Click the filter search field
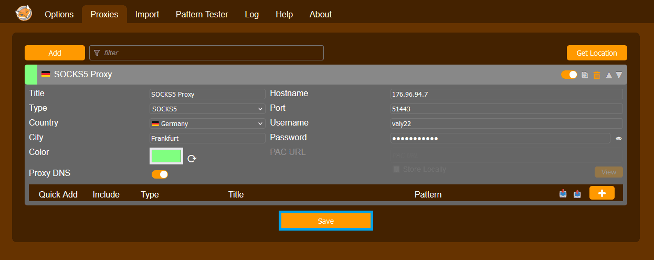The height and width of the screenshot is (260, 654). [206, 53]
